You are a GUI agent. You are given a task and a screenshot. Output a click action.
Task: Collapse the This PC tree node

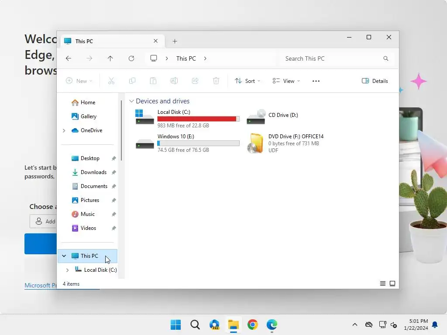point(64,256)
